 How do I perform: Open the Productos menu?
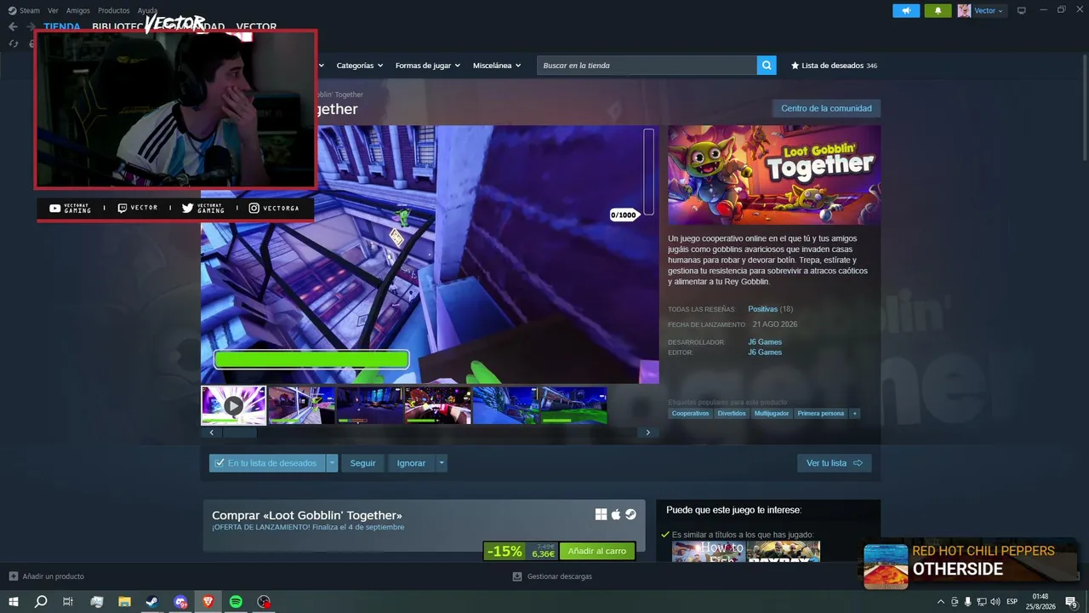tap(114, 11)
